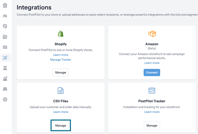The height and width of the screenshot is (134, 198).
Task: Click Manage button under Shopify
Action: (61, 73)
